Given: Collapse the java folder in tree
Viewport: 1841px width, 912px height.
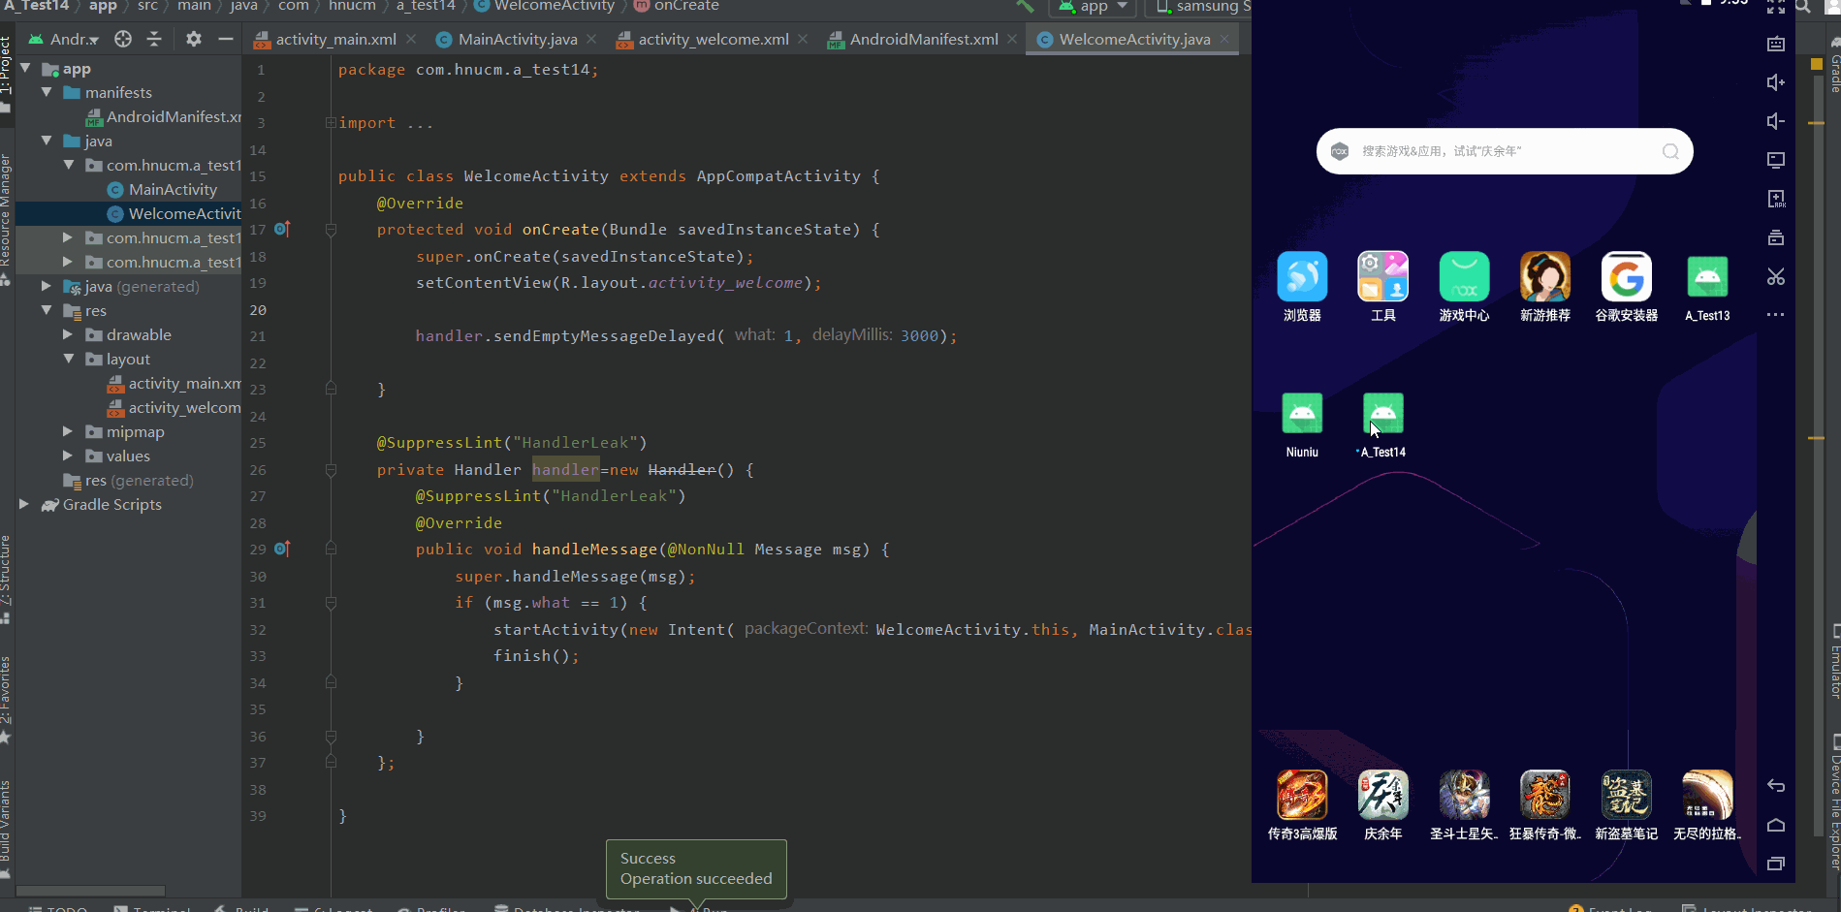Looking at the screenshot, I should [x=47, y=141].
